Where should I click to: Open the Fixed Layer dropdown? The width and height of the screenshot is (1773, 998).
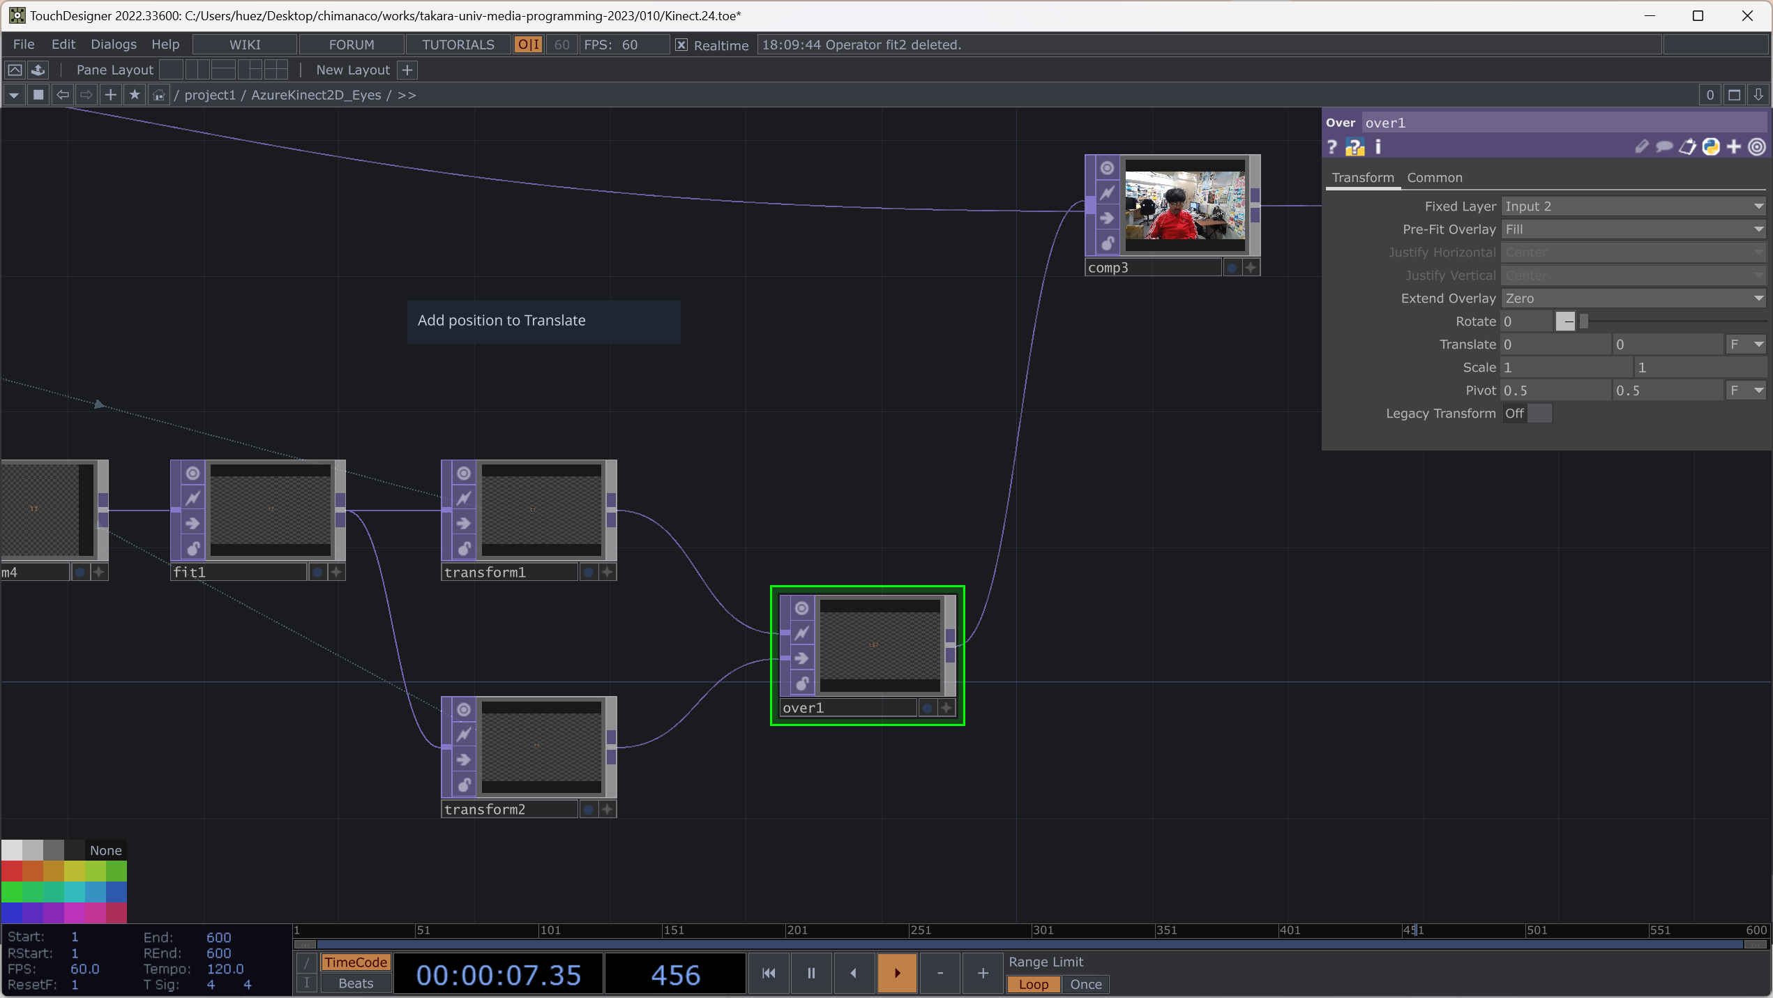(x=1632, y=206)
